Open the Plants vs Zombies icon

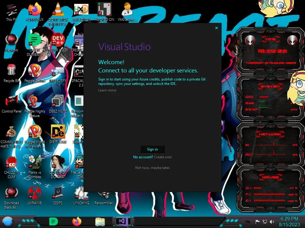coord(35,167)
